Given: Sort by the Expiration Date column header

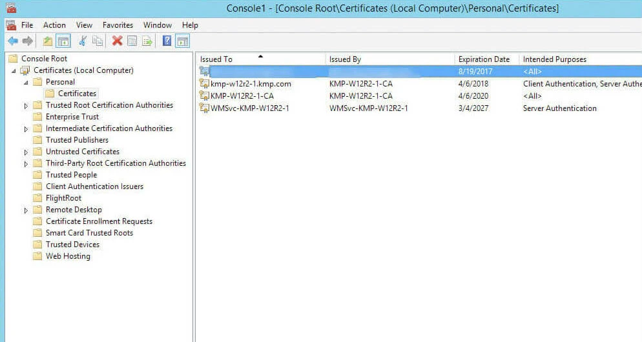Looking at the screenshot, I should click(x=487, y=59).
